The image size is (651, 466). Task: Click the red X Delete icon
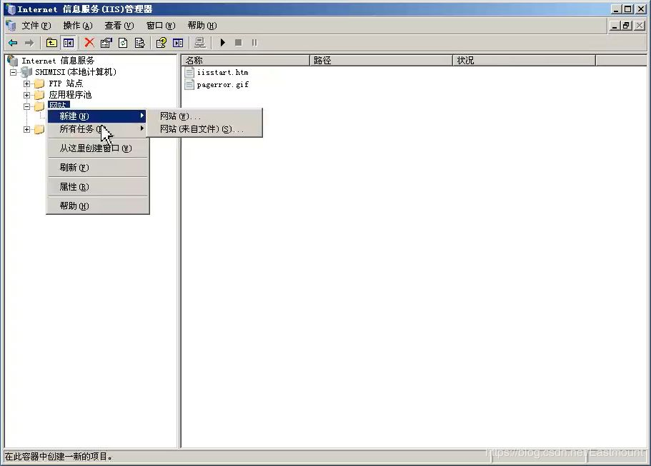tap(89, 42)
